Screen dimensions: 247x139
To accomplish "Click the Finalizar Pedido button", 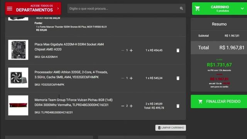I will (x=219, y=102).
